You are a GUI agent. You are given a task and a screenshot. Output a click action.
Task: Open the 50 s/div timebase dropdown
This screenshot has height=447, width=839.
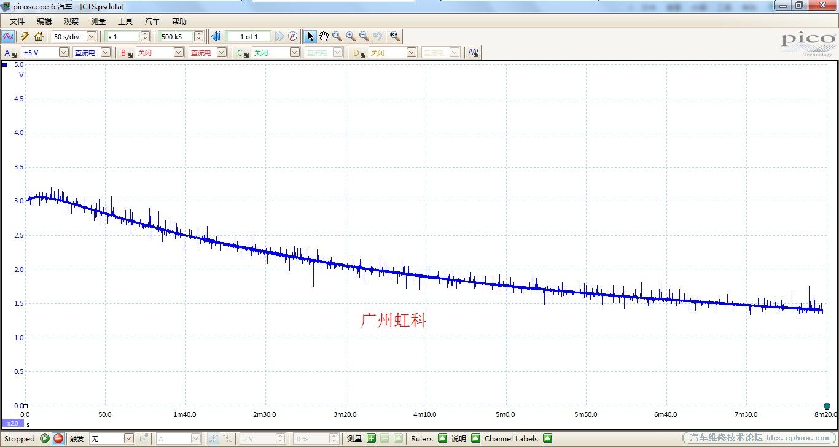[x=92, y=36]
